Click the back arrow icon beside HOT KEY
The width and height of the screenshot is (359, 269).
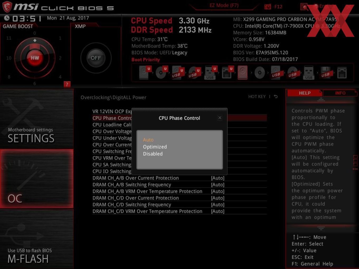click(276, 97)
